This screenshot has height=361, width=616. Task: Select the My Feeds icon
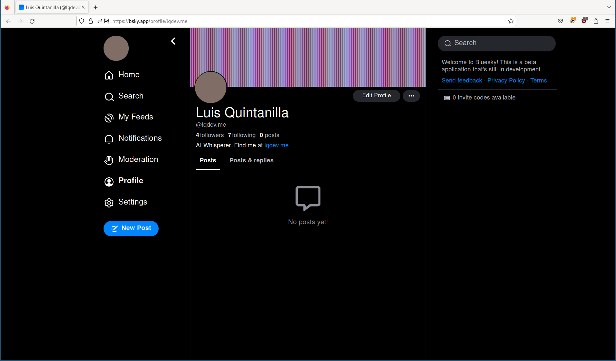point(109,118)
